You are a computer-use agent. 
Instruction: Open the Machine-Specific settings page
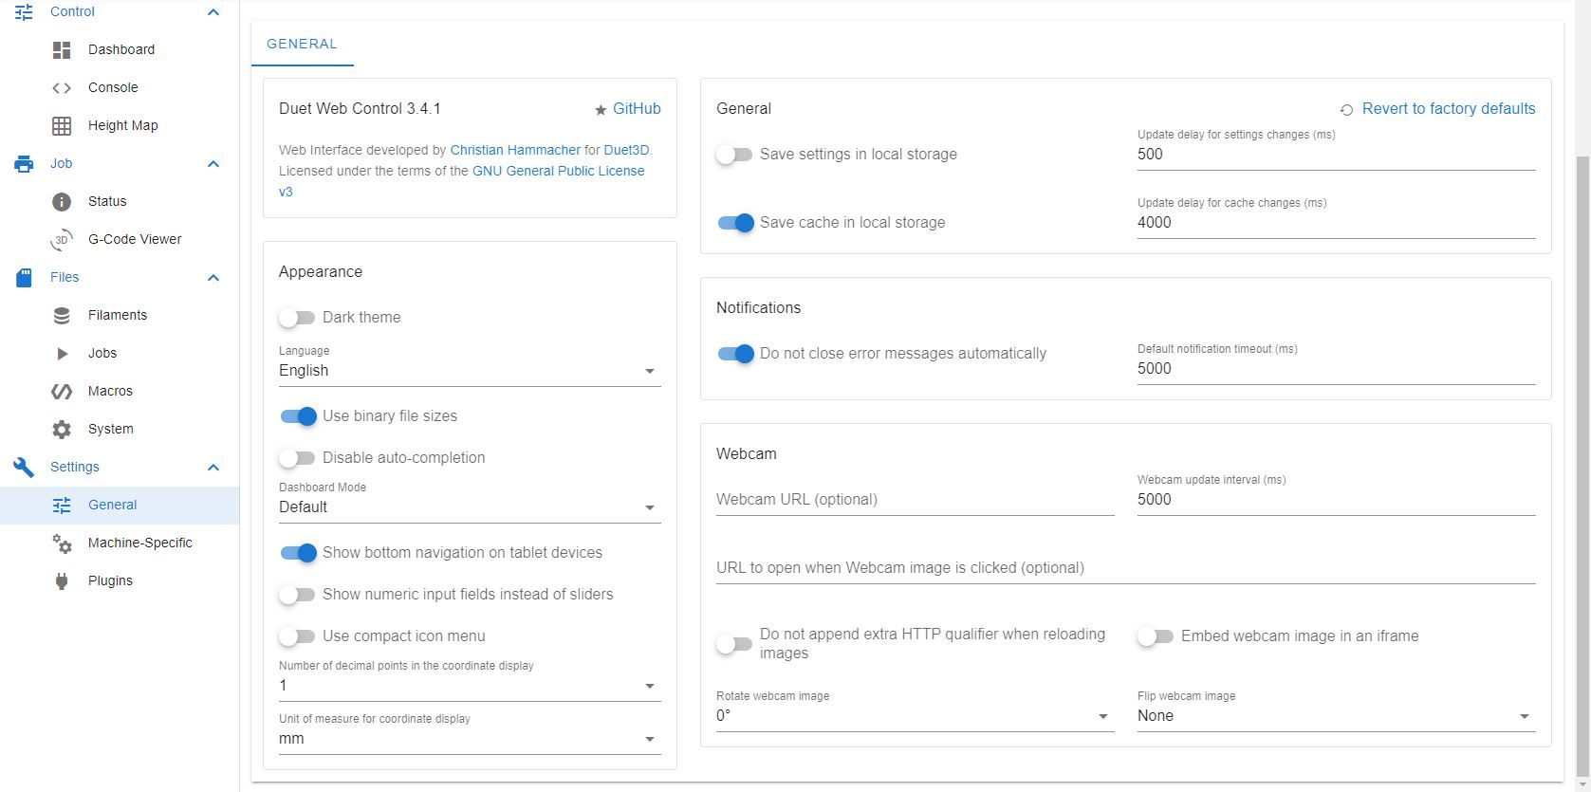120,543
